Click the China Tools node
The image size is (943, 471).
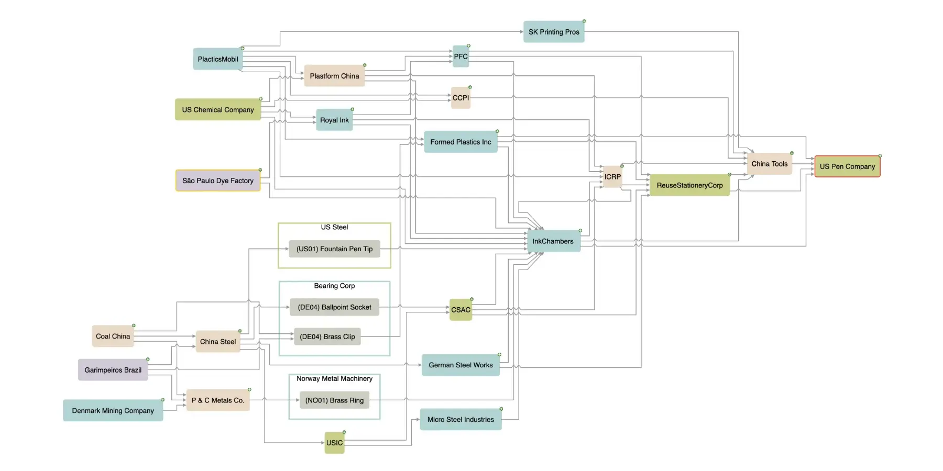coord(770,164)
